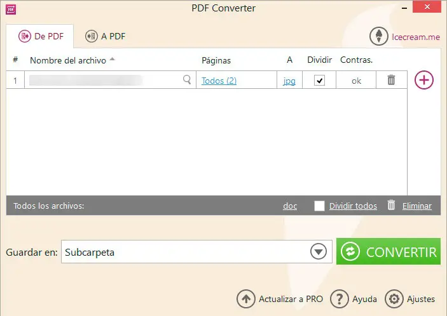This screenshot has height=316, width=447.
Task: Open the Todos (2) pages link
Action: [219, 81]
